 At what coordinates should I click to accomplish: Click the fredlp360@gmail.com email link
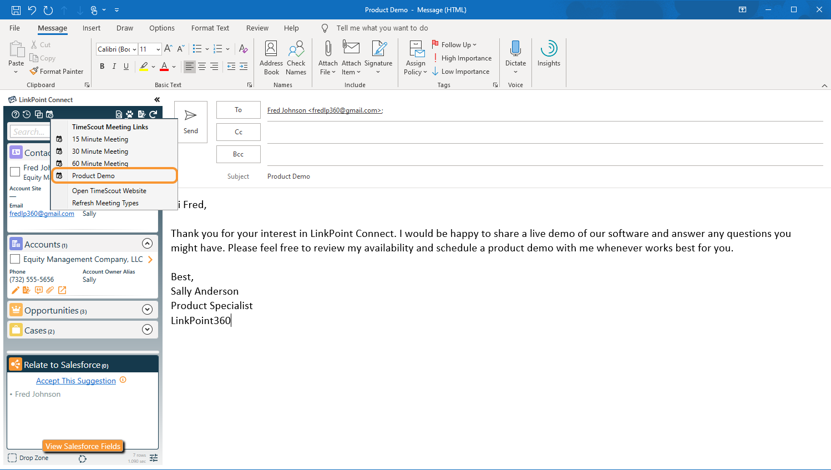[x=42, y=214]
